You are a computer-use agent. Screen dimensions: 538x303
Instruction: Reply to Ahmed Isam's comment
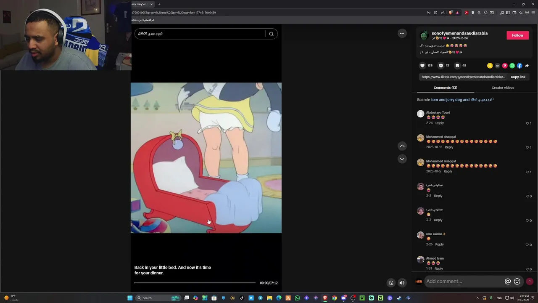438,268
